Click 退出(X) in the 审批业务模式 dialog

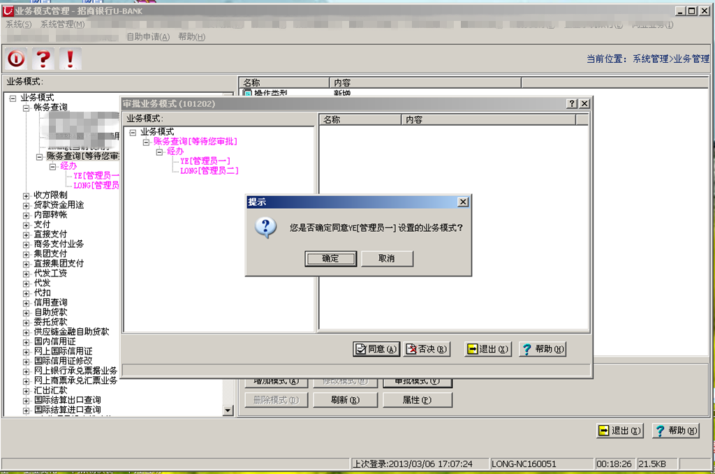[x=488, y=349]
